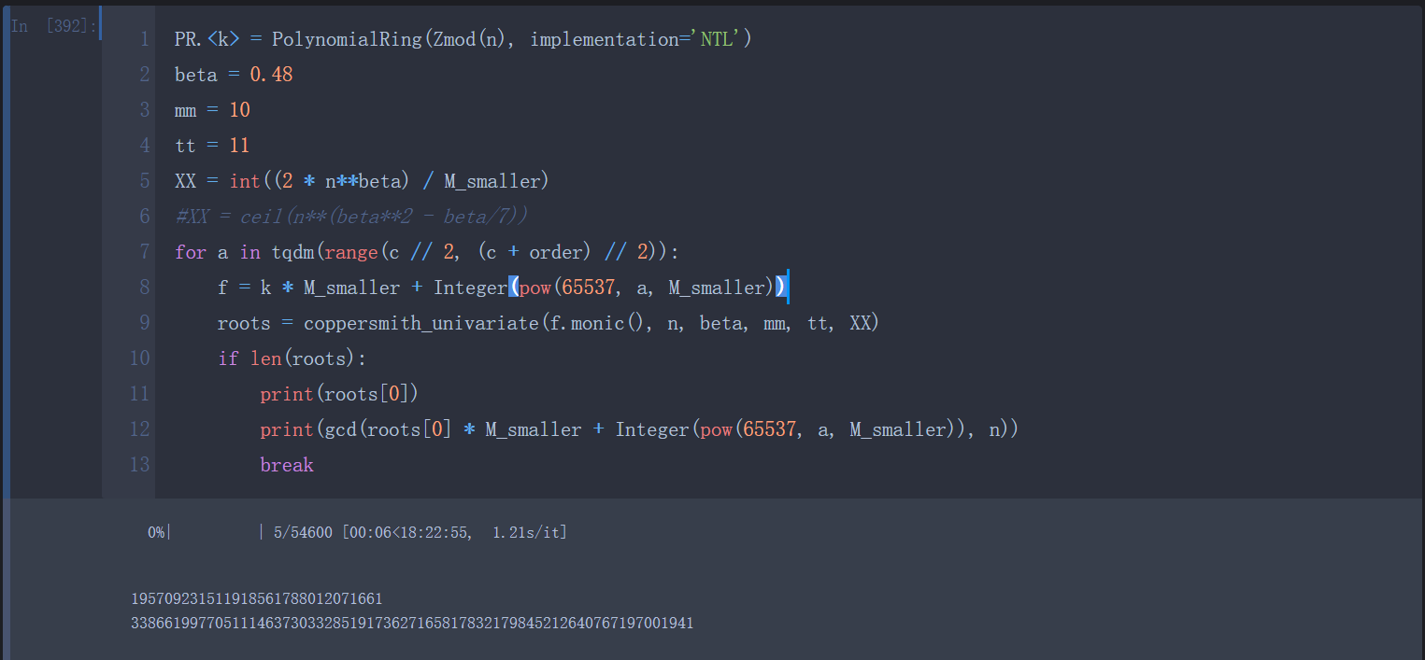The width and height of the screenshot is (1425, 660).
Task: Click the beta value 0.48
Action: pos(271,75)
